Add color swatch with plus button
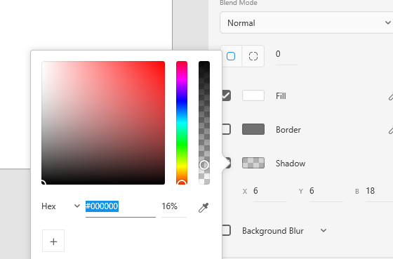Image resolution: width=393 pixels, height=259 pixels. [x=53, y=241]
